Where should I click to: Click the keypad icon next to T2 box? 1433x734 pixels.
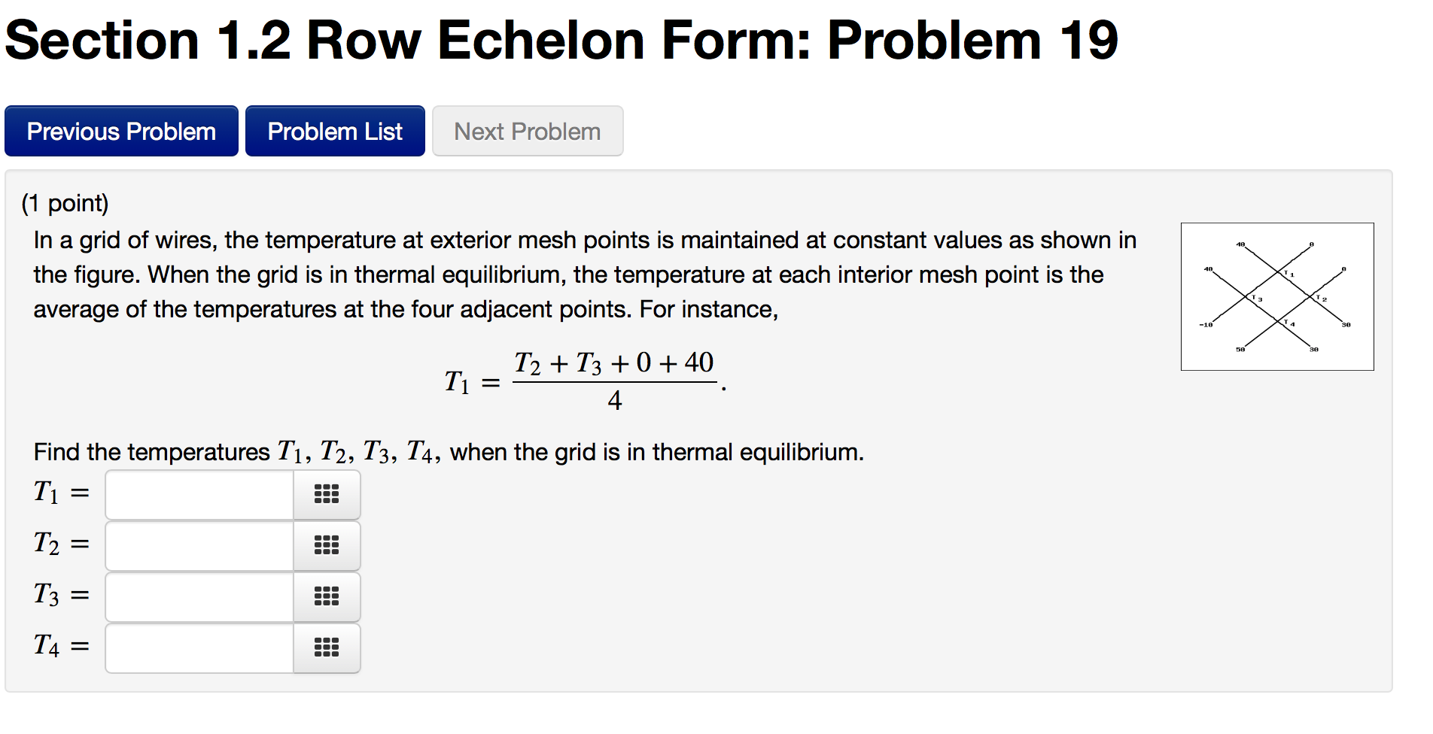click(327, 545)
